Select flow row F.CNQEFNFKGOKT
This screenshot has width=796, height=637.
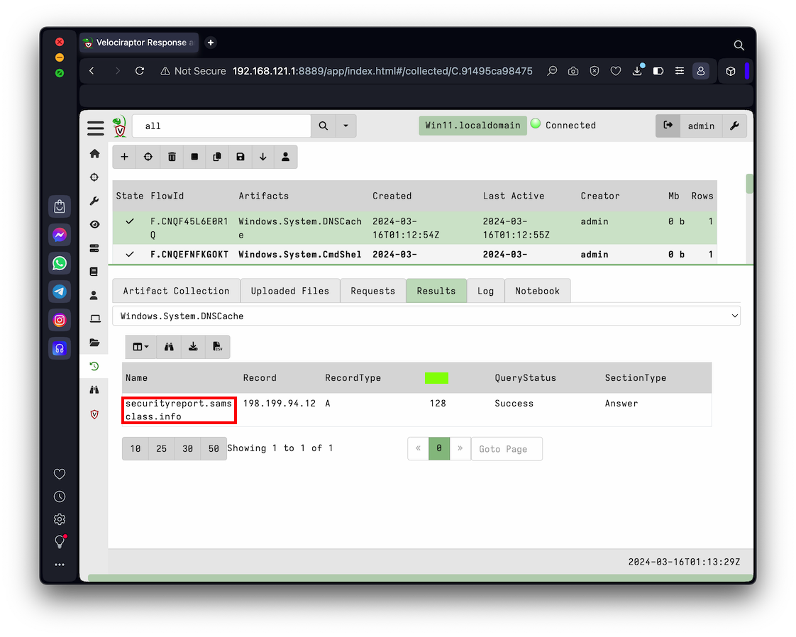(415, 254)
